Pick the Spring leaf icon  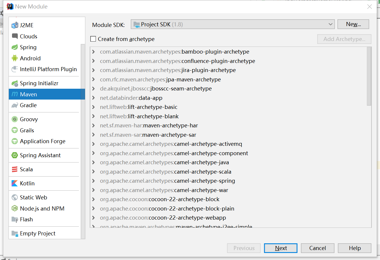click(15, 47)
